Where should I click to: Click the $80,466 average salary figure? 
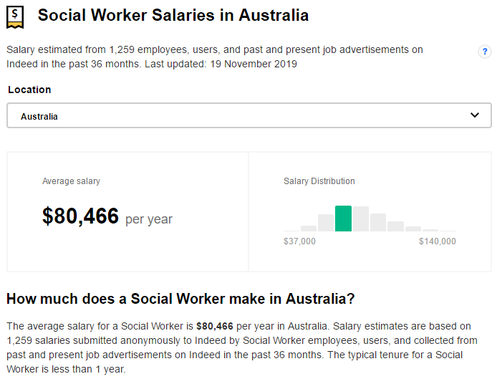point(80,216)
